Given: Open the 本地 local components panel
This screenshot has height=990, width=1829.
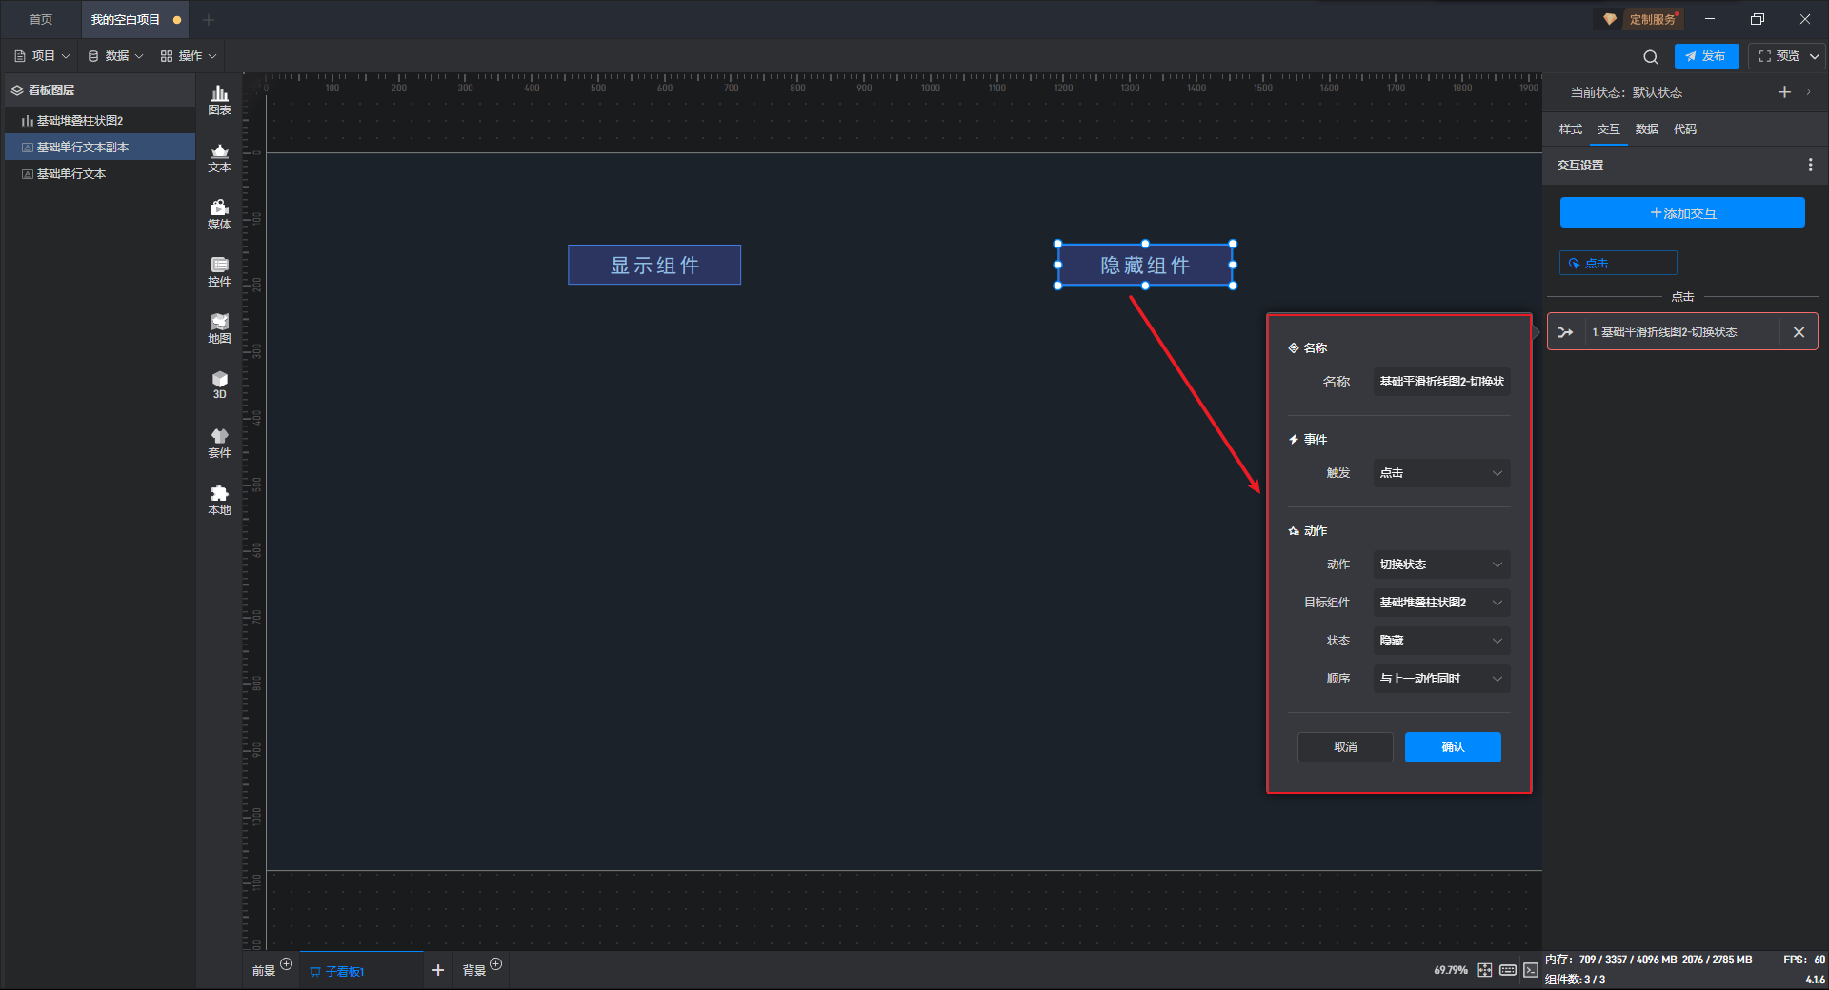Looking at the screenshot, I should click(x=219, y=500).
